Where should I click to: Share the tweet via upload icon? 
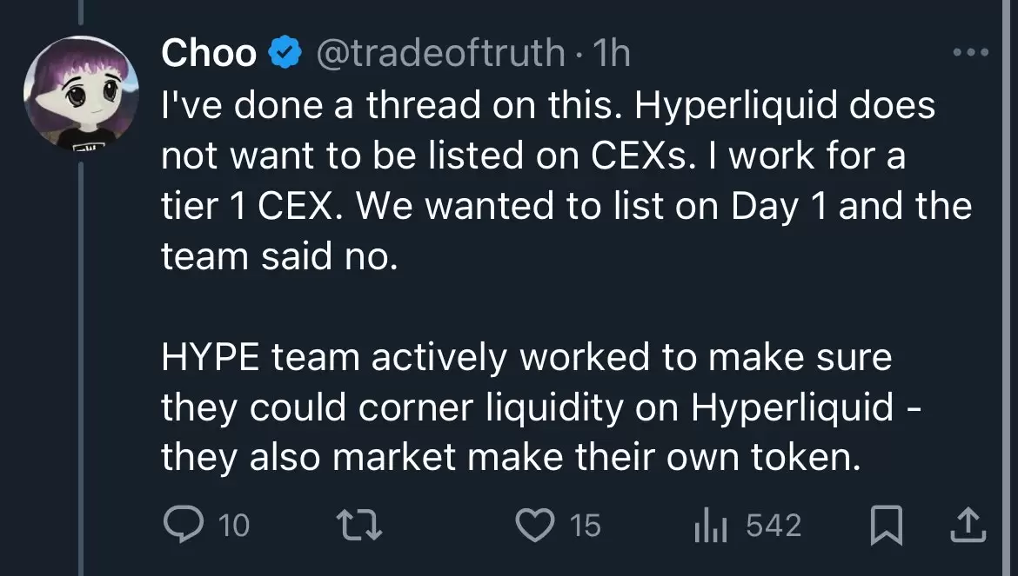(x=968, y=525)
